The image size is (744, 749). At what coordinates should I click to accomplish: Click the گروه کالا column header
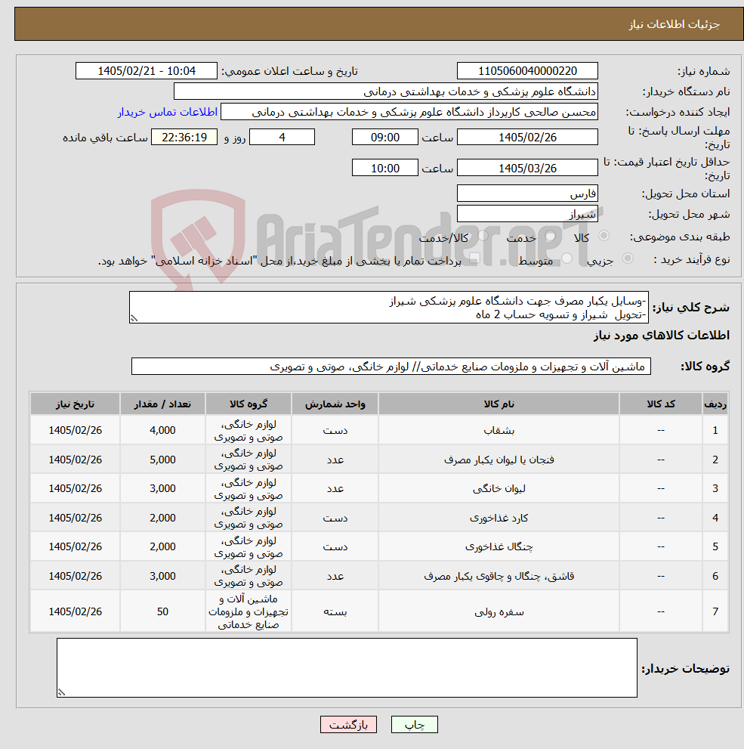[249, 404]
